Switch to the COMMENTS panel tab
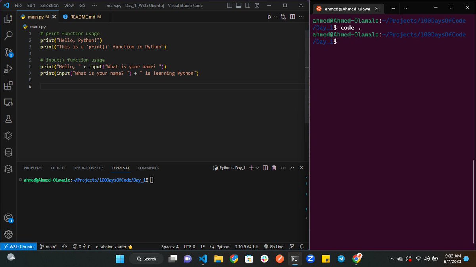The image size is (476, 267). pos(148,168)
